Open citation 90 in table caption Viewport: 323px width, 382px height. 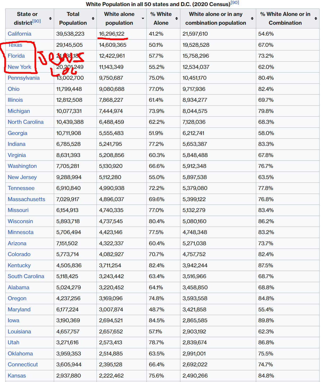pos(235,3)
